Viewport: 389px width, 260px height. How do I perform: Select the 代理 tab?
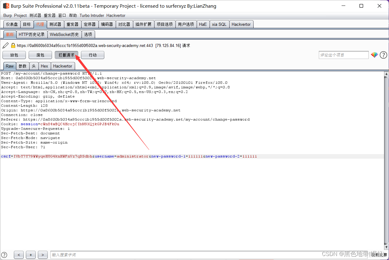point(40,24)
